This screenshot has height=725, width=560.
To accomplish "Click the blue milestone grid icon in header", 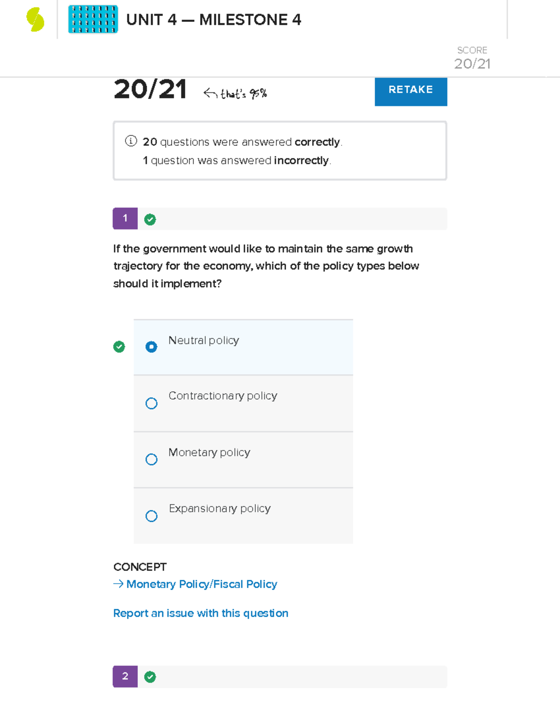I will (x=92, y=20).
